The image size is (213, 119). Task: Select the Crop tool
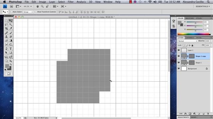click(6, 28)
